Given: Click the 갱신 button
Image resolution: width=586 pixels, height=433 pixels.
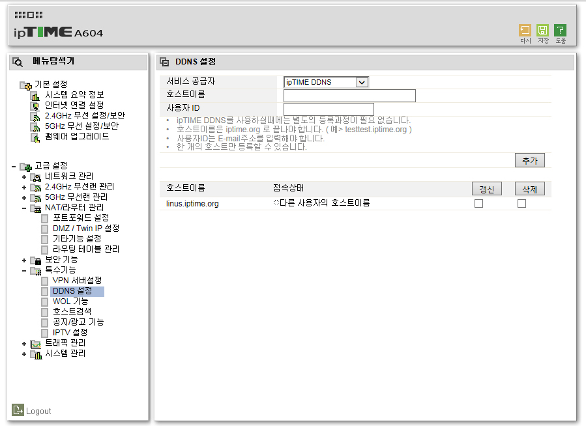Looking at the screenshot, I should [x=486, y=189].
